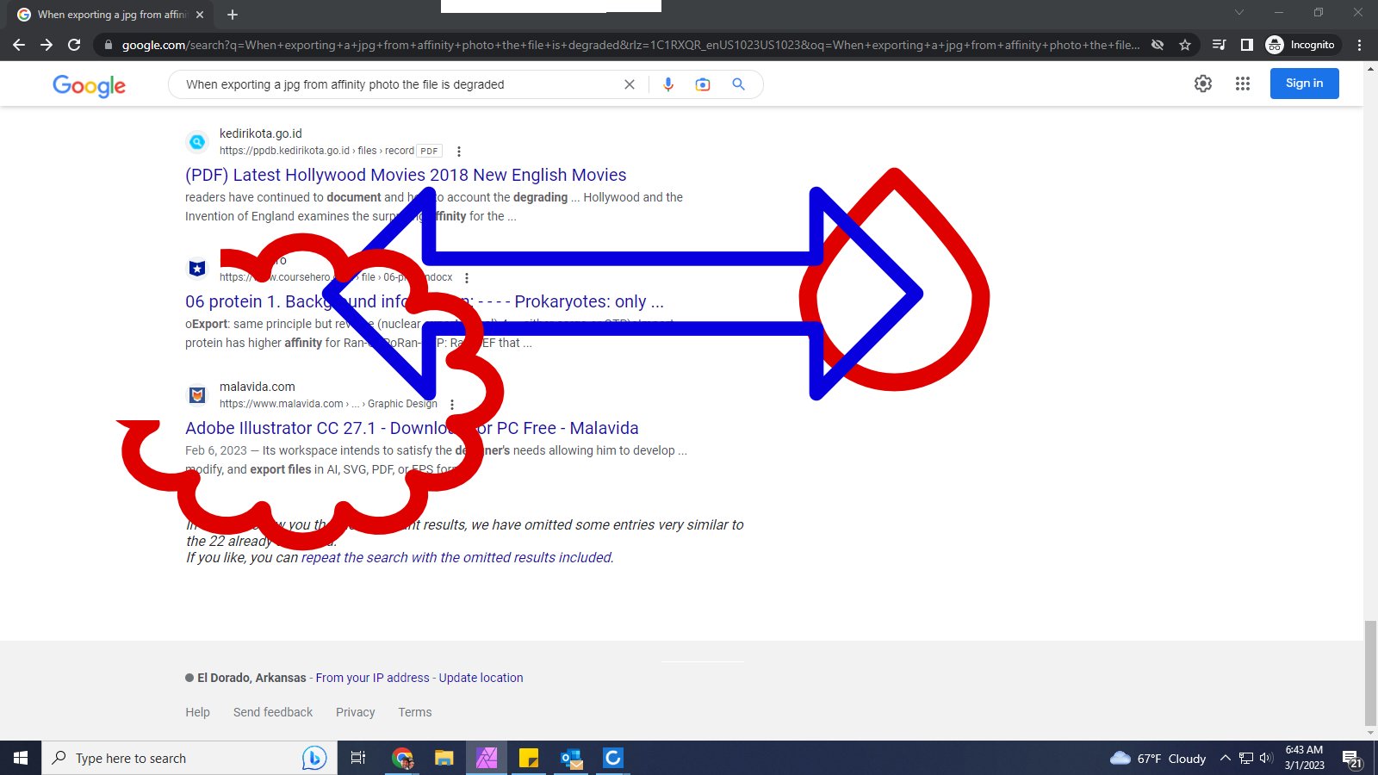Close the current browser tab
Screen dimensions: 1378x775
[x=200, y=15]
